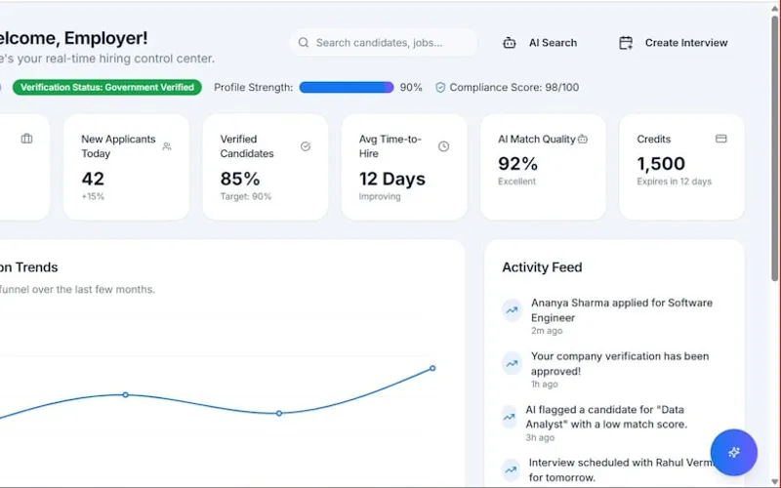Click the rightmost data point on trend chart

click(x=432, y=368)
